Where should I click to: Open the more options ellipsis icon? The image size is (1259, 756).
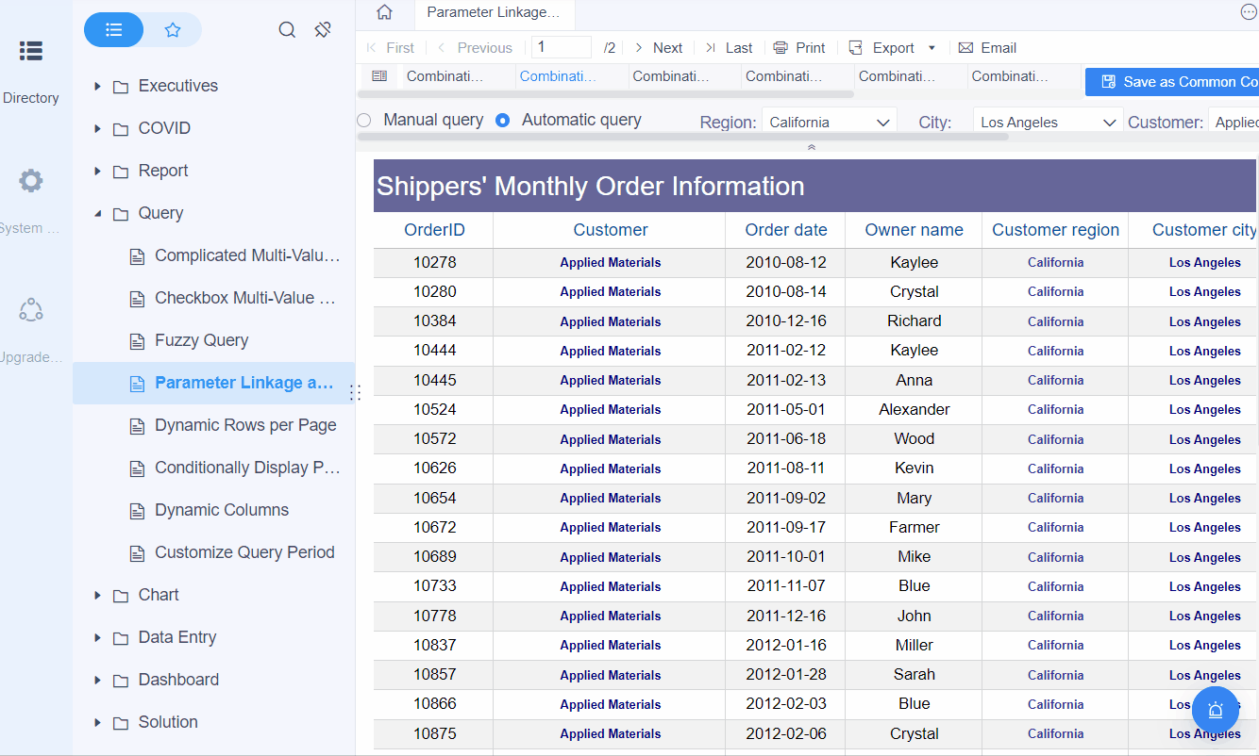(1249, 11)
